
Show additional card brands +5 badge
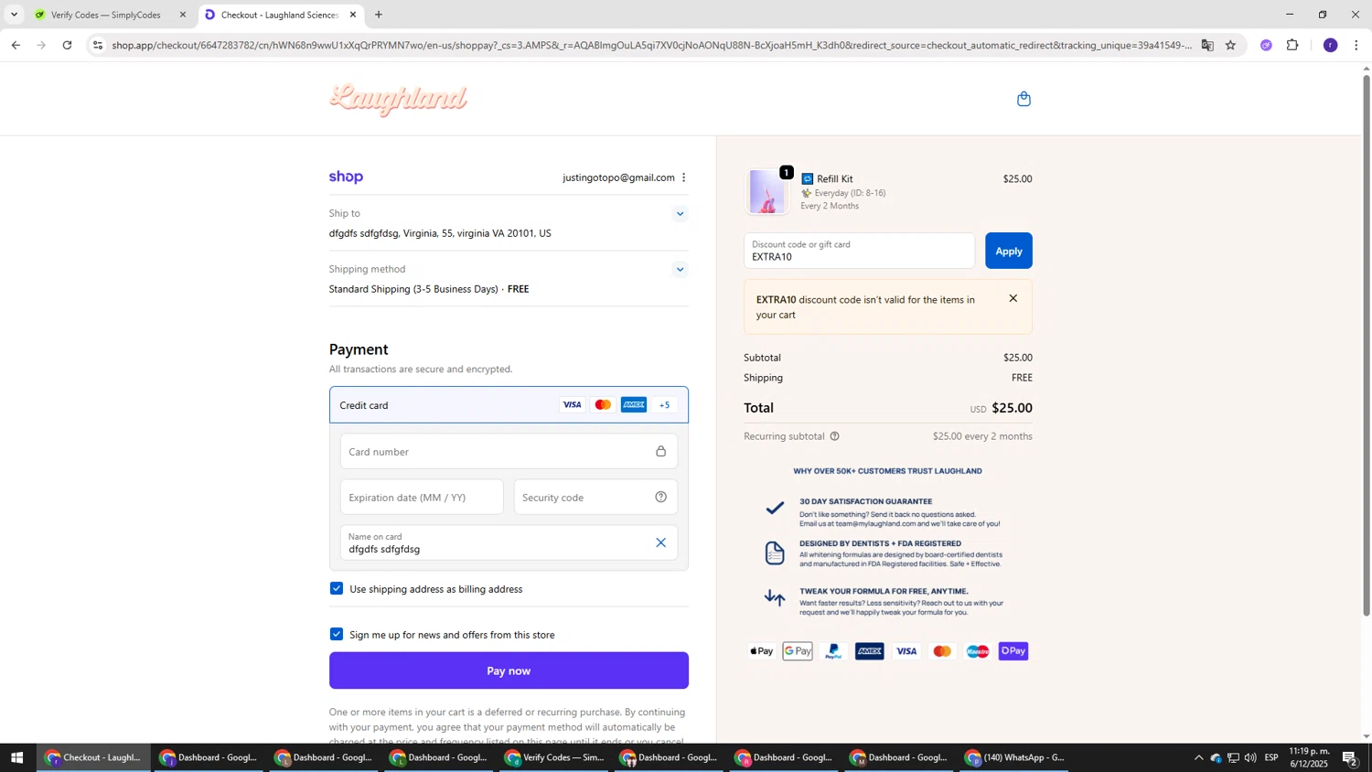665,405
